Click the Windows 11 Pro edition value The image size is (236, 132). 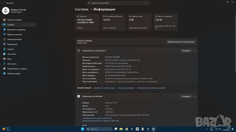click(x=111, y=103)
